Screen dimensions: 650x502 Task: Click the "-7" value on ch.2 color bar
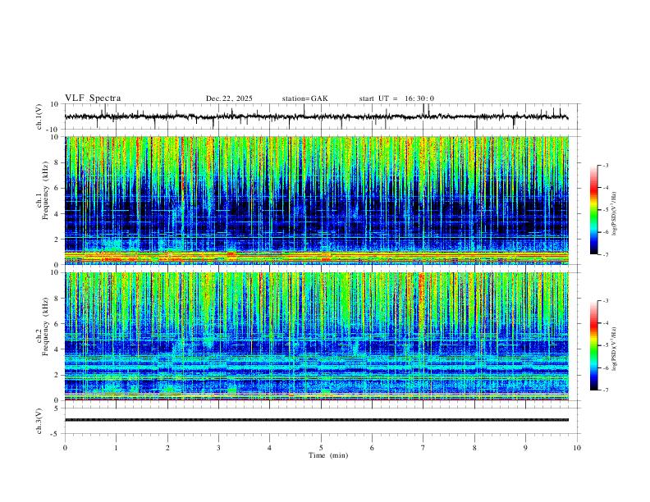pyautogui.click(x=605, y=390)
